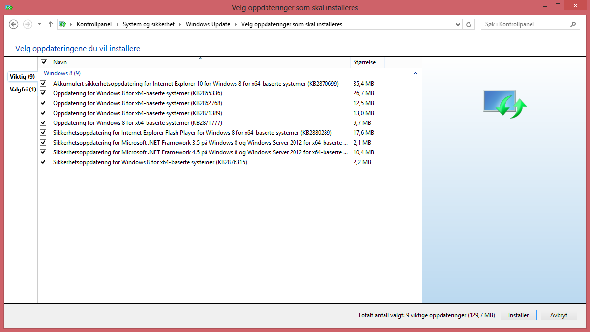This screenshot has width=590, height=332.
Task: Toggle the select-all checkbox in header
Action: (x=44, y=62)
